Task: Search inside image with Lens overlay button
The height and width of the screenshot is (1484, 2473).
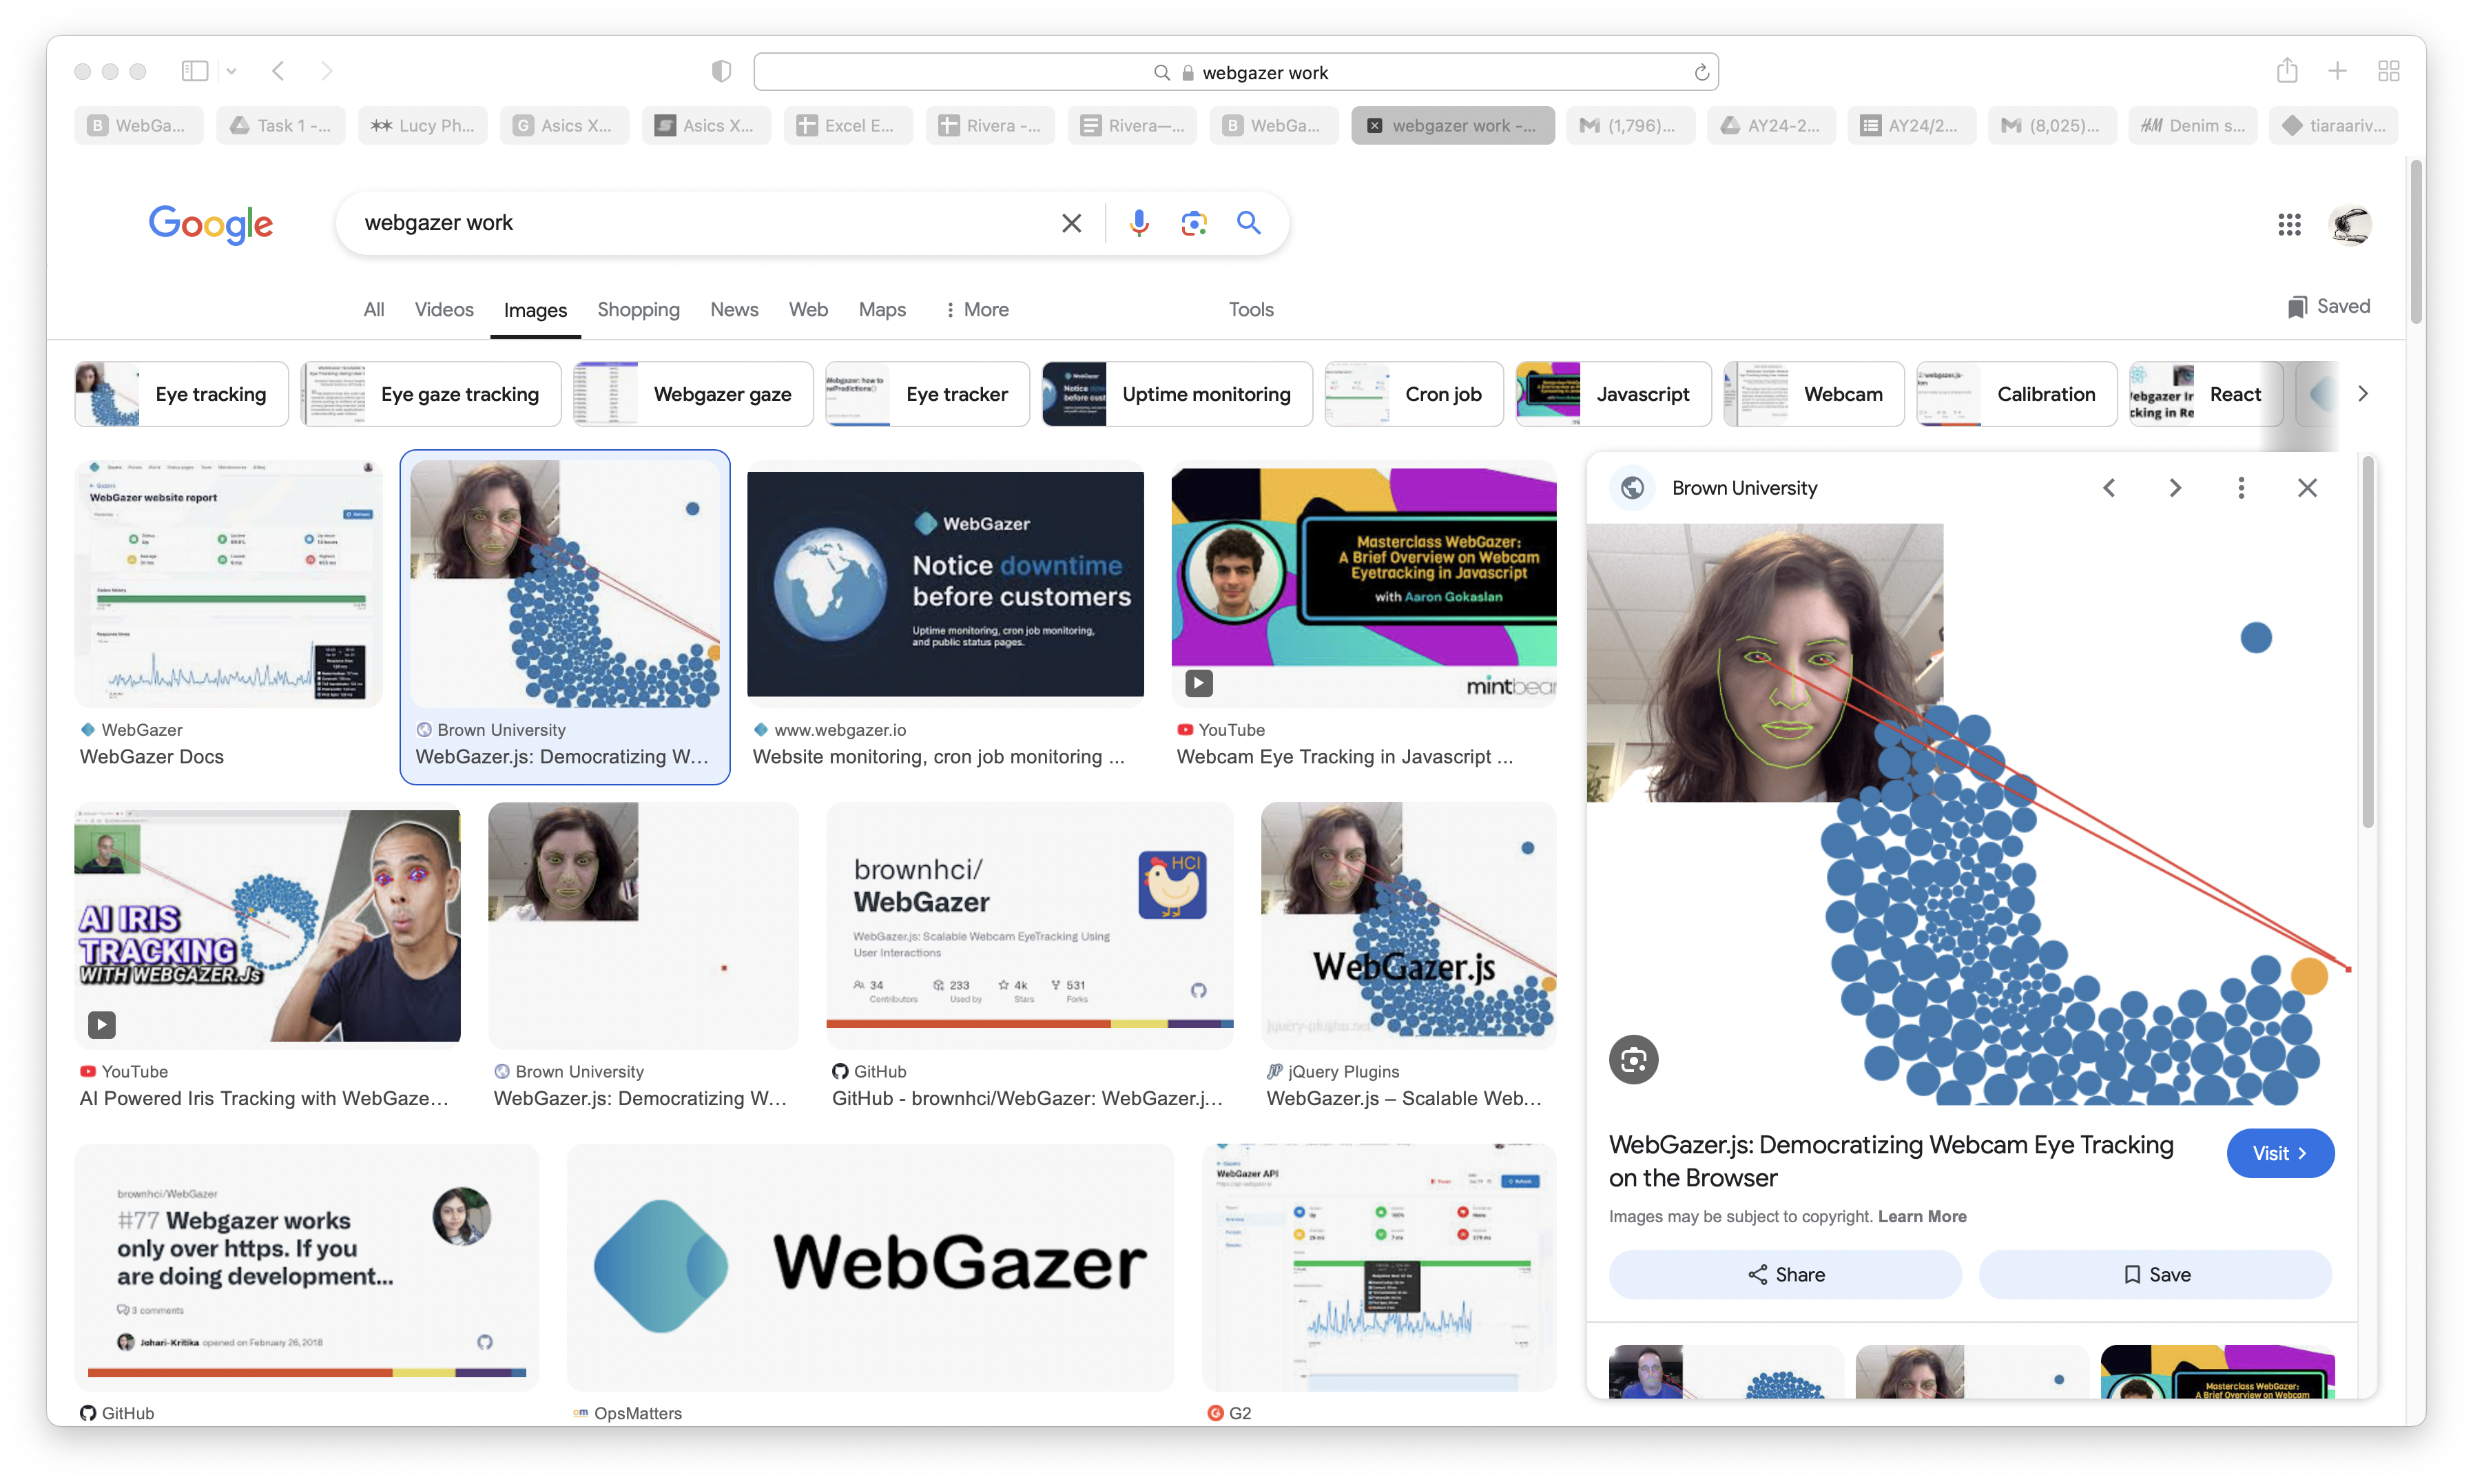Action: tap(1633, 1060)
